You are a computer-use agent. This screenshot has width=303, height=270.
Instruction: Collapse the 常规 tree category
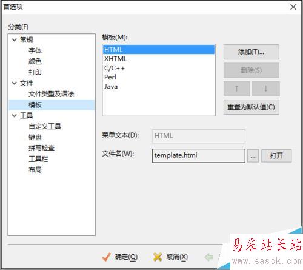pos(14,39)
